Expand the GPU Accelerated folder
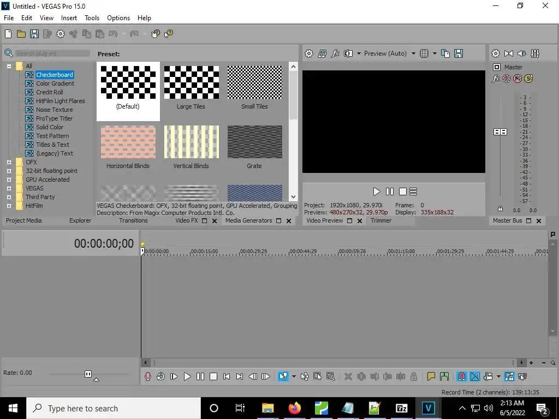Image resolution: width=559 pixels, height=419 pixels. click(x=9, y=179)
